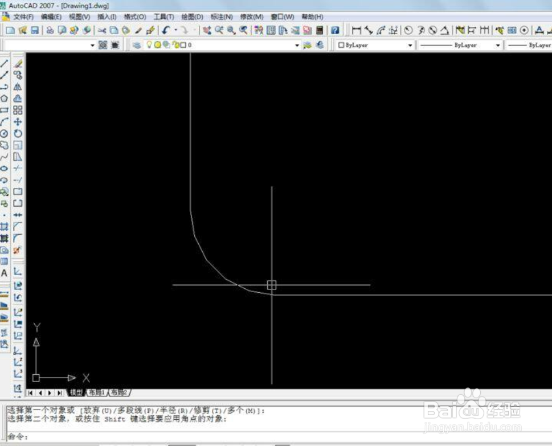Viewport: 552px width, 446px height.
Task: Click the New drawing icon
Action: click(10, 30)
